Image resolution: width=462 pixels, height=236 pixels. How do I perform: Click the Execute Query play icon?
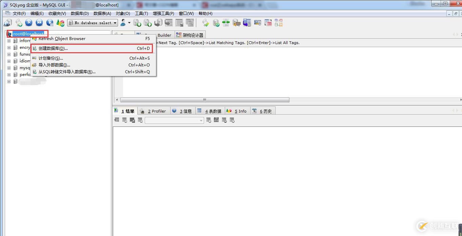[x=29, y=23]
